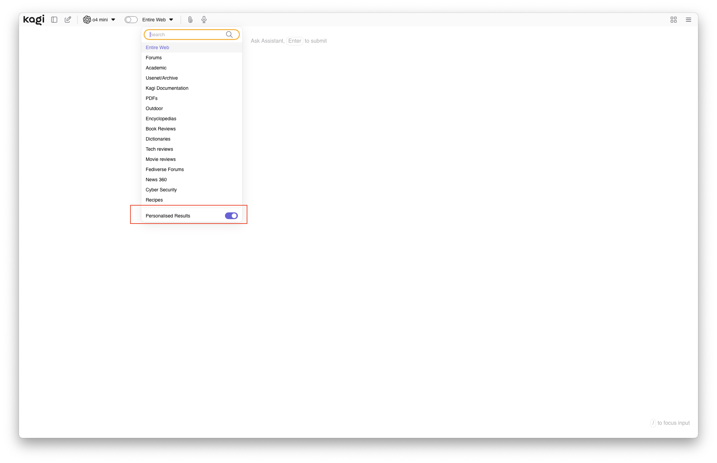Pick the Cyber Security lens
Viewport: 717px width, 463px height.
tap(161, 190)
